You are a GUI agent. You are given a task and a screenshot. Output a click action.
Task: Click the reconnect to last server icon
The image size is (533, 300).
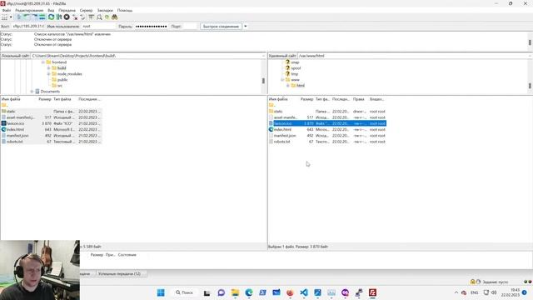coord(82,17)
